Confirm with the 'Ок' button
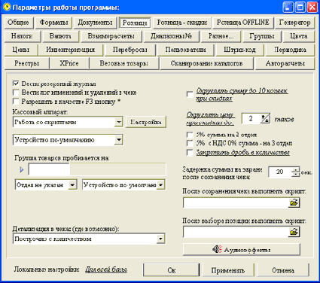320x283 pixels. click(x=172, y=270)
